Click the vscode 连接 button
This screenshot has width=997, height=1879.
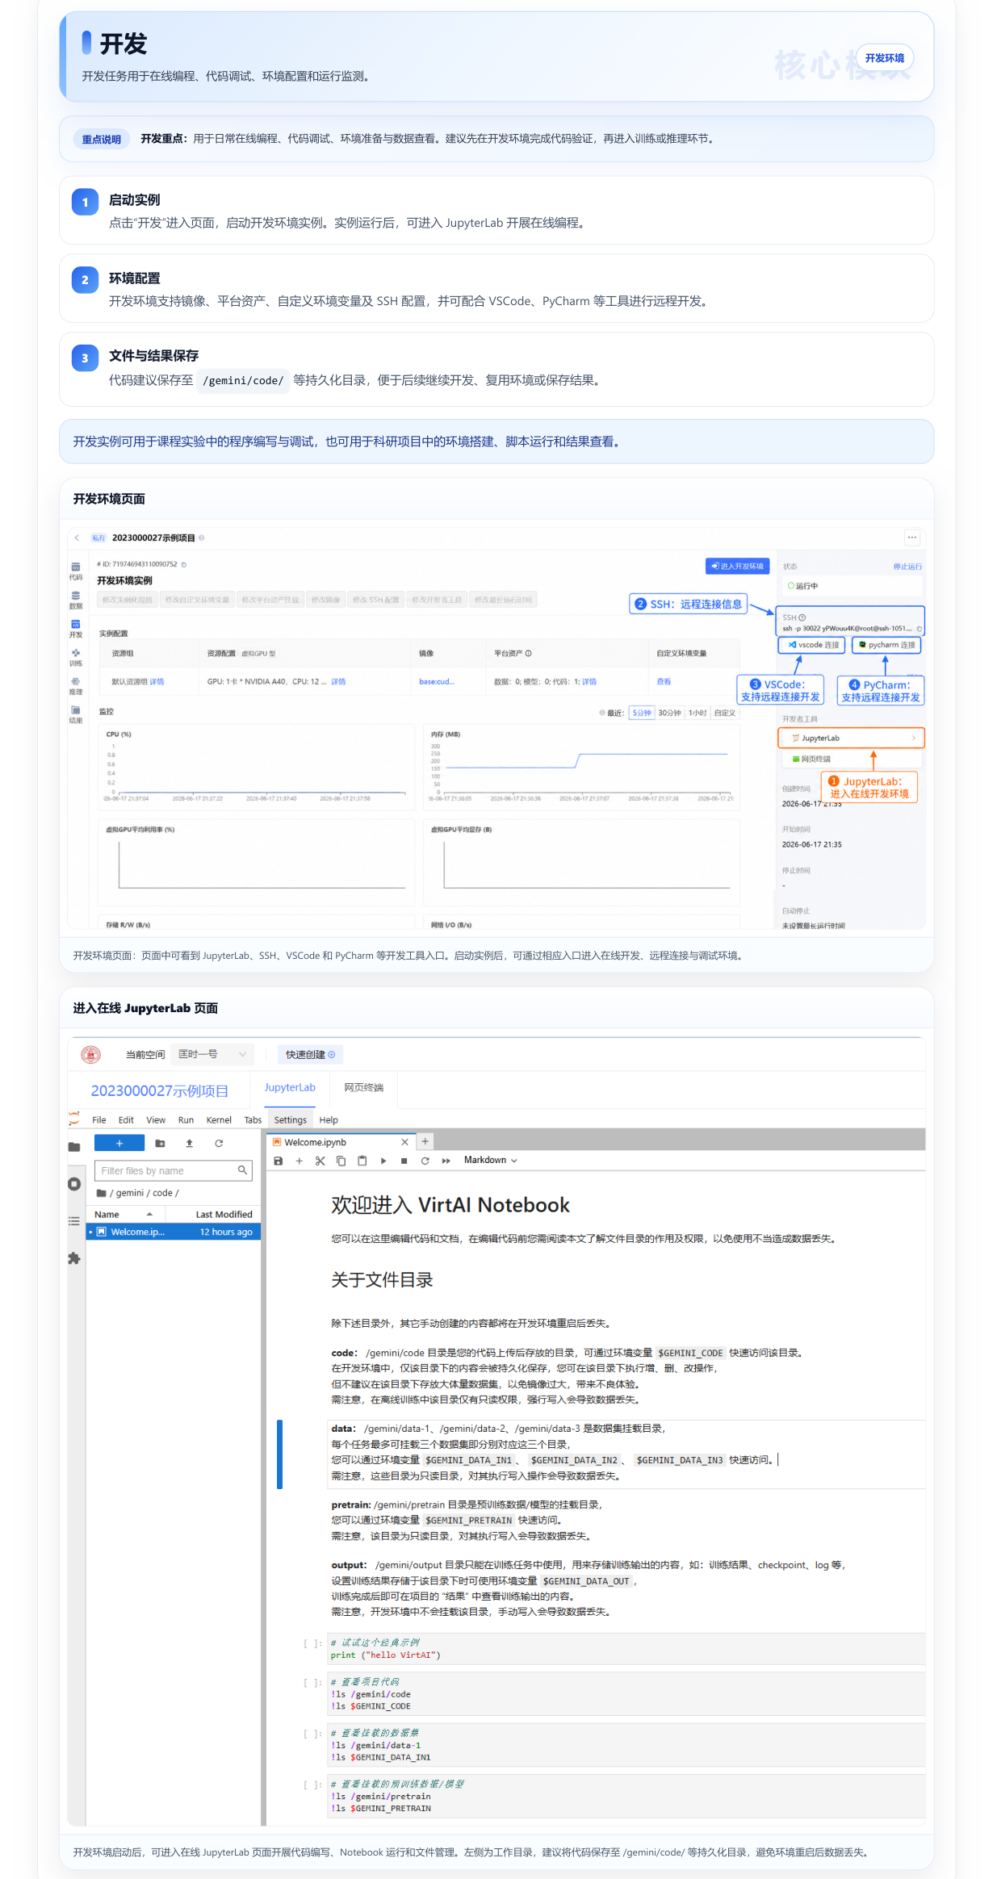(812, 645)
